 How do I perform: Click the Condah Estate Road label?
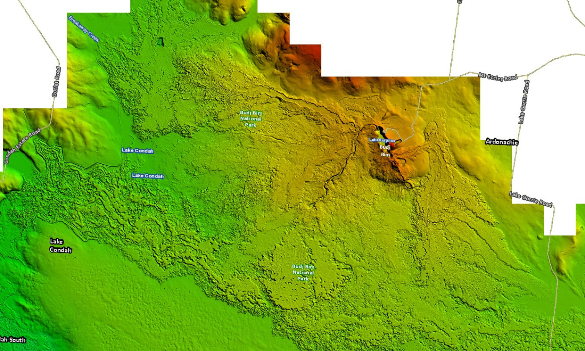coord(22,146)
